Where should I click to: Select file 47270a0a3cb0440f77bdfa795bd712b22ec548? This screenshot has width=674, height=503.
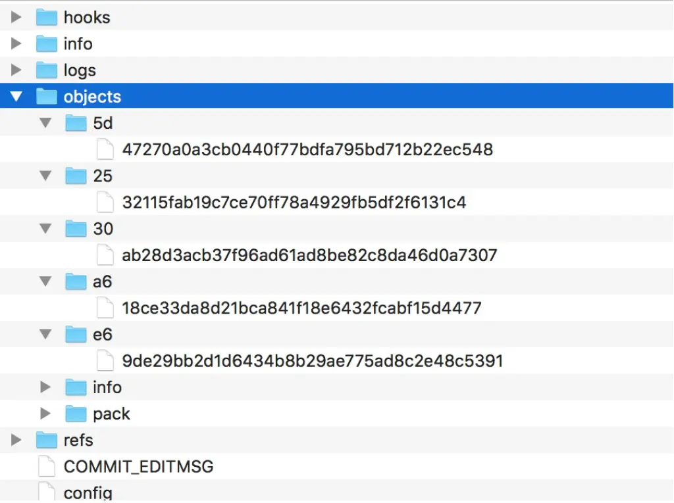307,149
